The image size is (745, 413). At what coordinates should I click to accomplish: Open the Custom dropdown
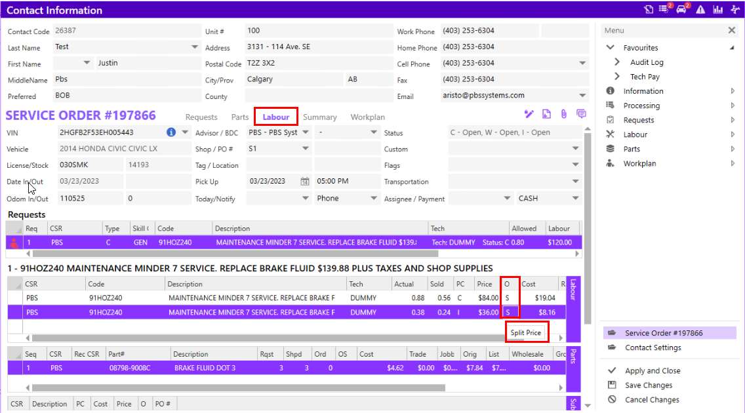[575, 149]
